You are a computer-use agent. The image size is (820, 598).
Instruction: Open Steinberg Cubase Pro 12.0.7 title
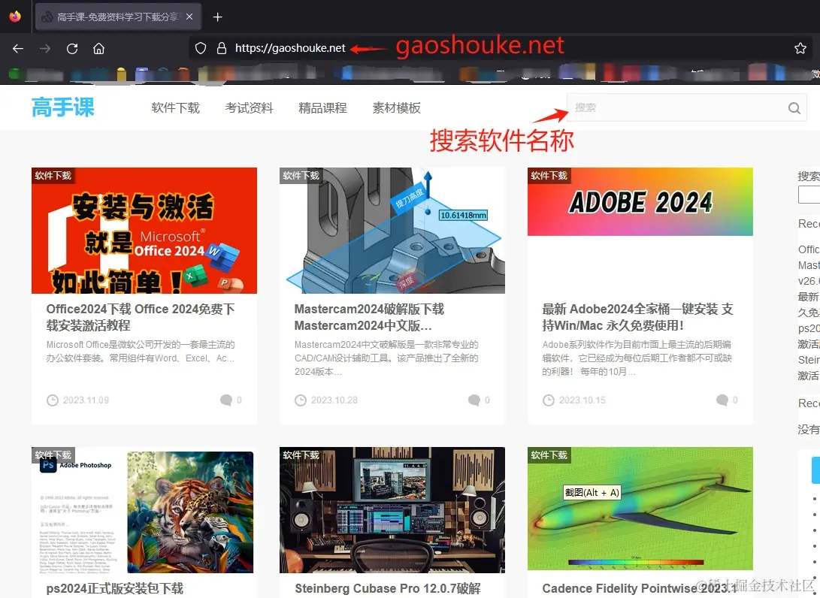(x=388, y=588)
